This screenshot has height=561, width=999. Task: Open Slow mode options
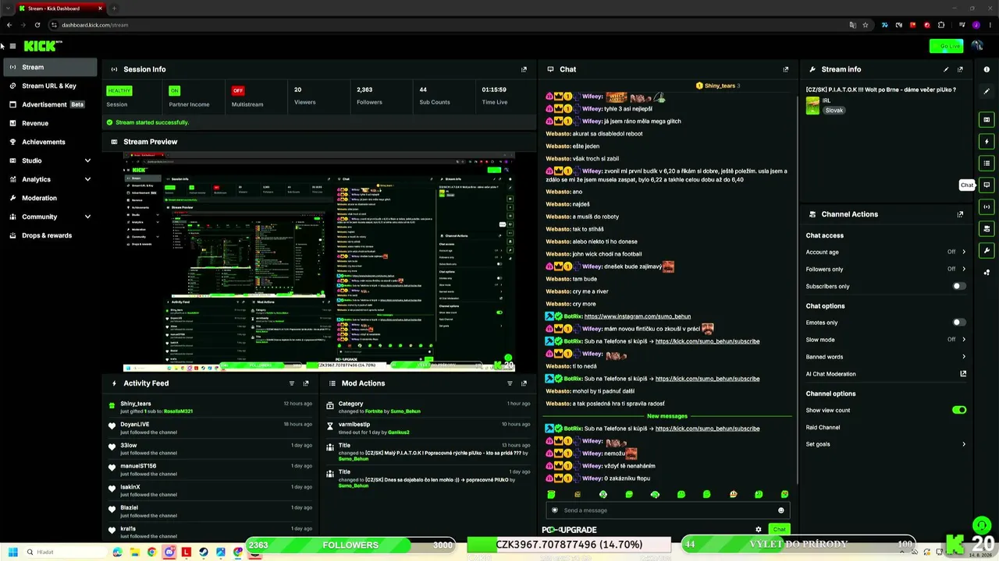(x=886, y=340)
